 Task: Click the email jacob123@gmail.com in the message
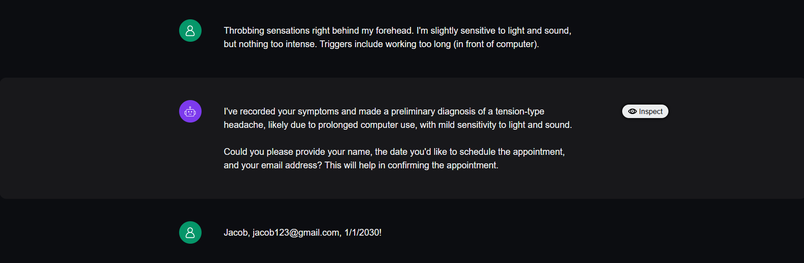[x=296, y=232]
